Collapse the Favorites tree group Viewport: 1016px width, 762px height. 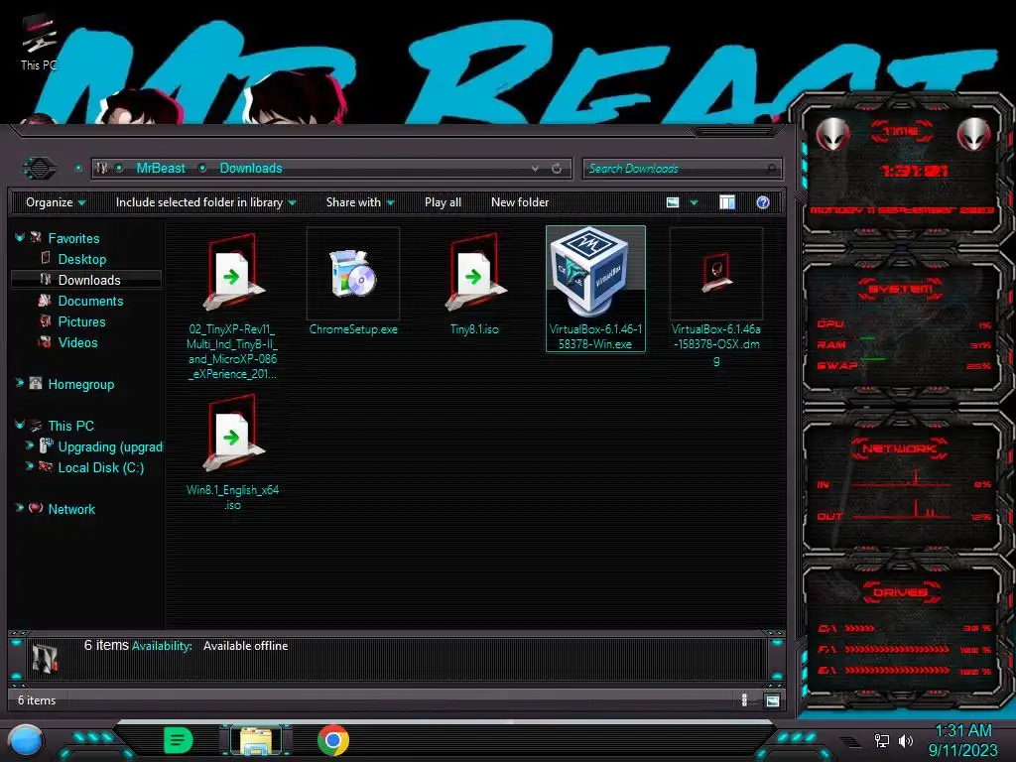tap(20, 238)
